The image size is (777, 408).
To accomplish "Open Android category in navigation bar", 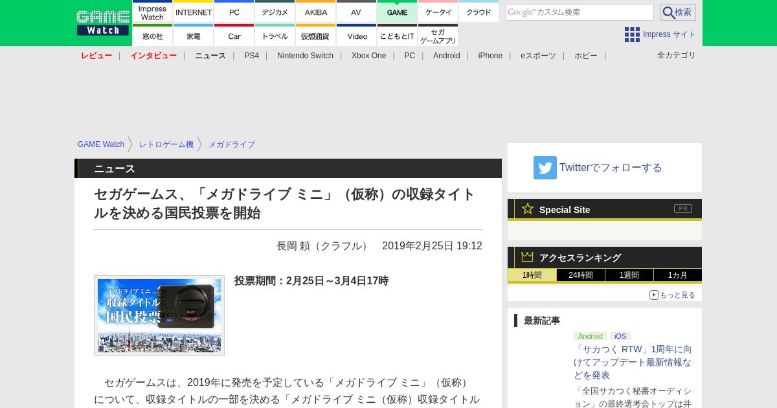I will click(x=447, y=56).
